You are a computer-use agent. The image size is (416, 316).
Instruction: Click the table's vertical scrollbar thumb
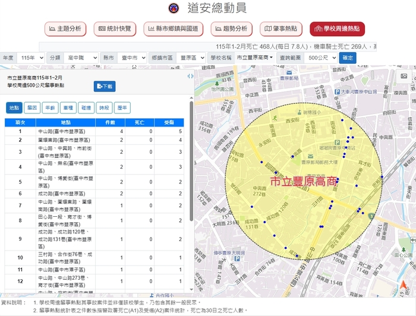(191, 161)
